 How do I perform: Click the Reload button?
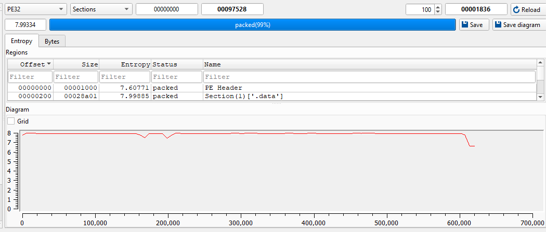pyautogui.click(x=527, y=10)
